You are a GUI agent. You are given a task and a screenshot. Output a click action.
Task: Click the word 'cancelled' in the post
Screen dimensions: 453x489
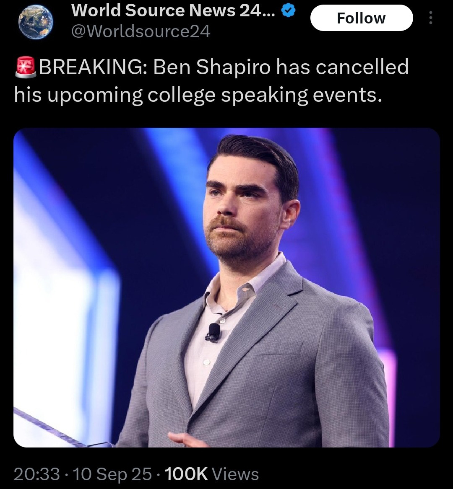362,67
